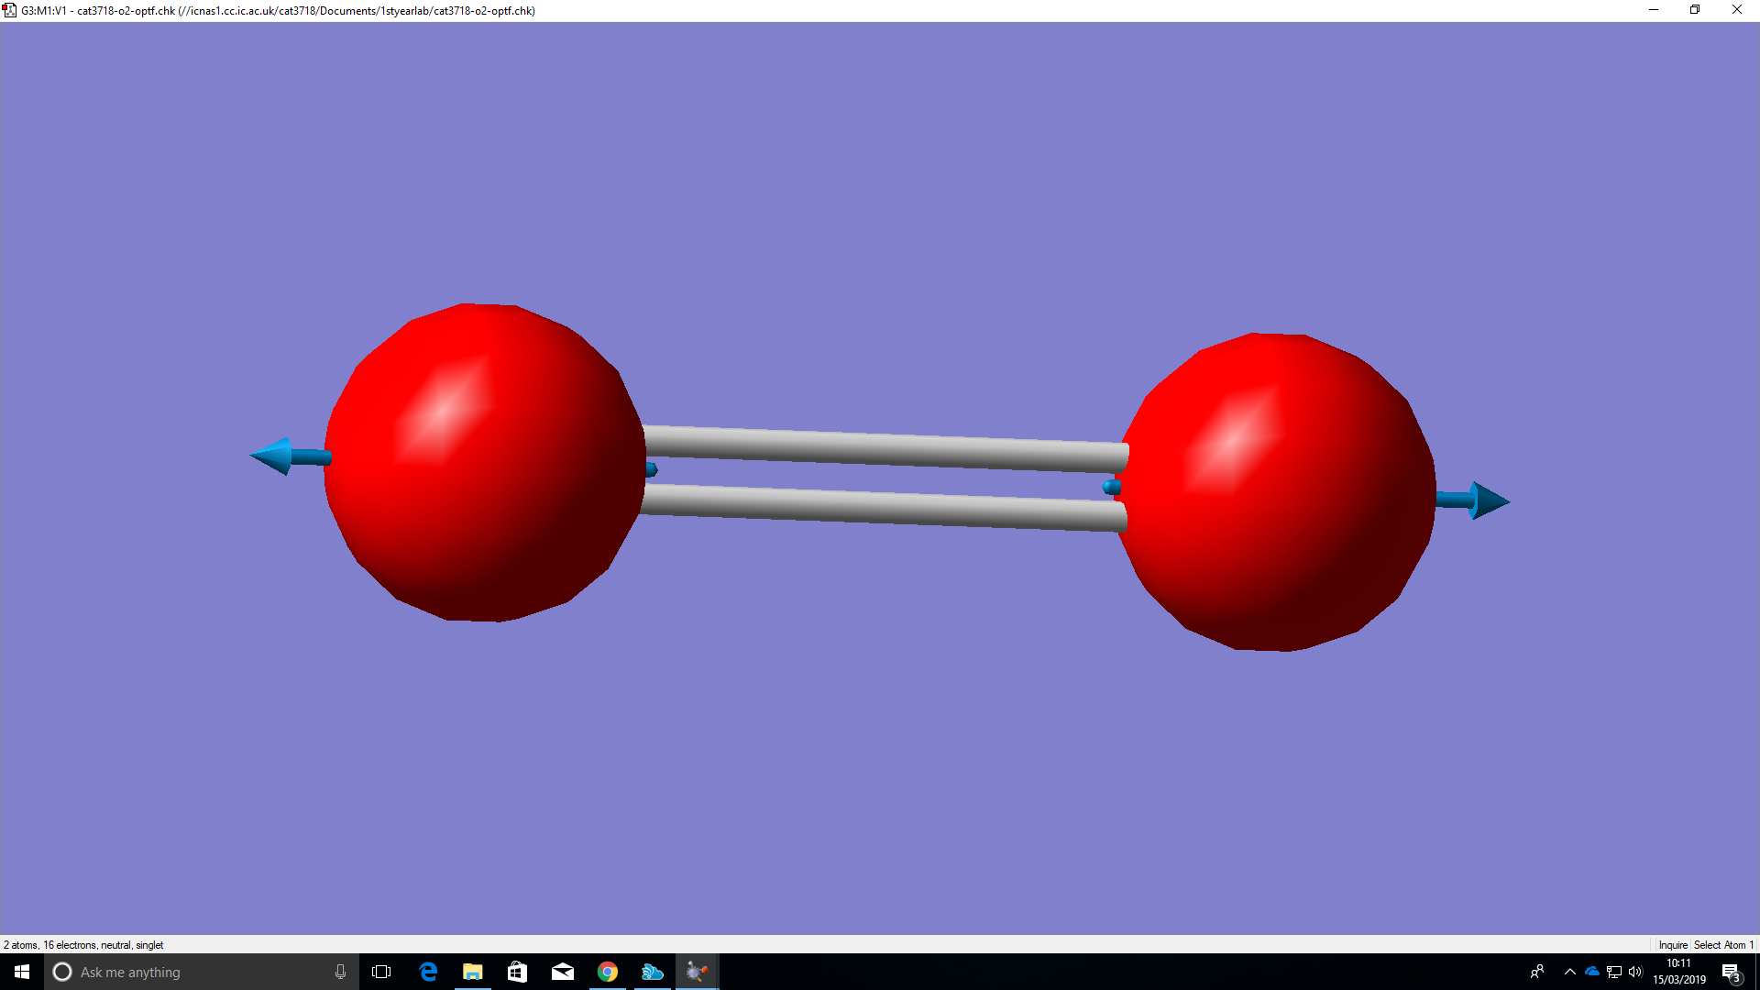Screen dimensions: 1760x990
Task: Click the left red oxygen atom
Action: pos(484,463)
